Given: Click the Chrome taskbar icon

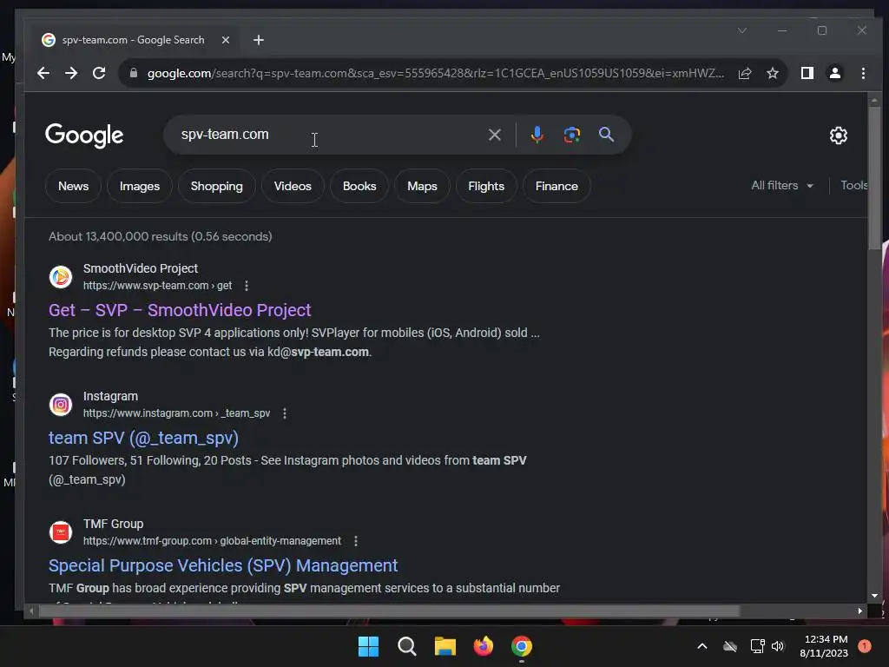Looking at the screenshot, I should (x=522, y=646).
